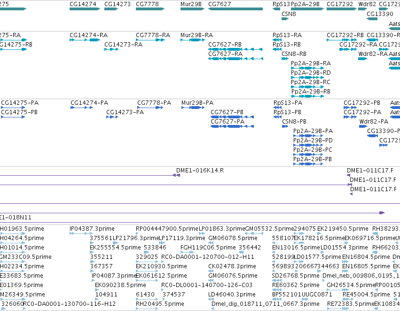The image size is (400, 311).
Task: Select protein RpS13-PB
Action: 287,112
